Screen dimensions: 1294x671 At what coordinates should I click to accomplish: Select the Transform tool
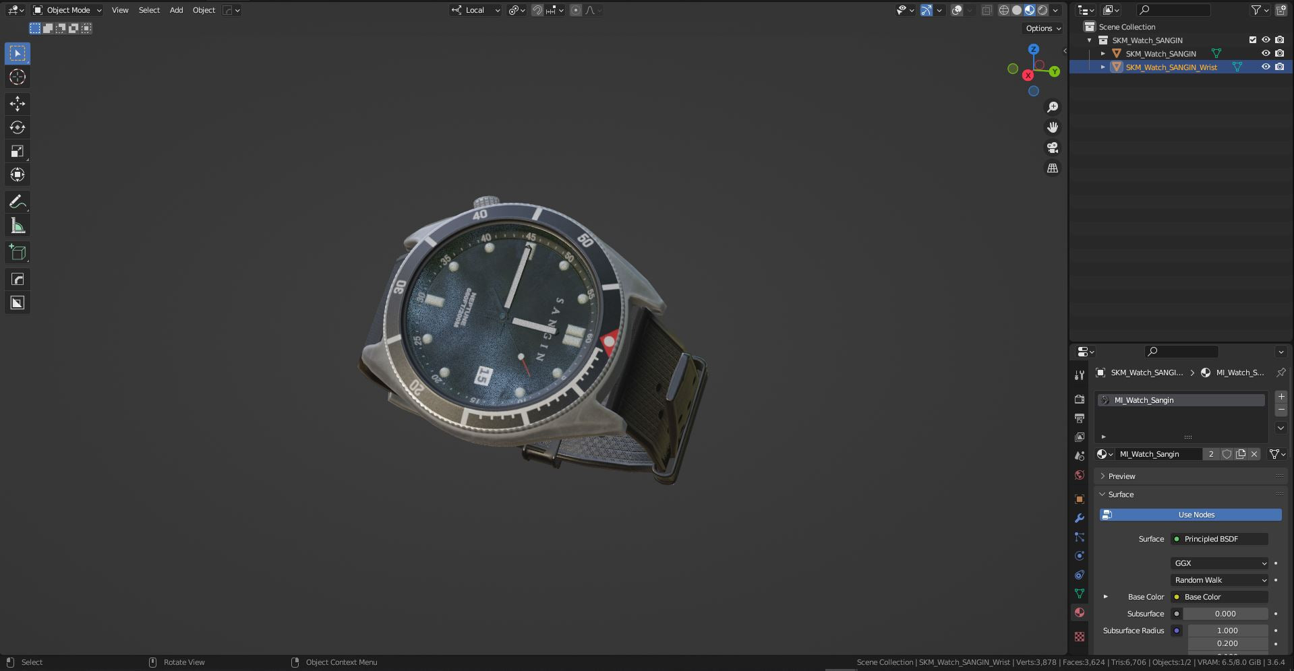[18, 174]
